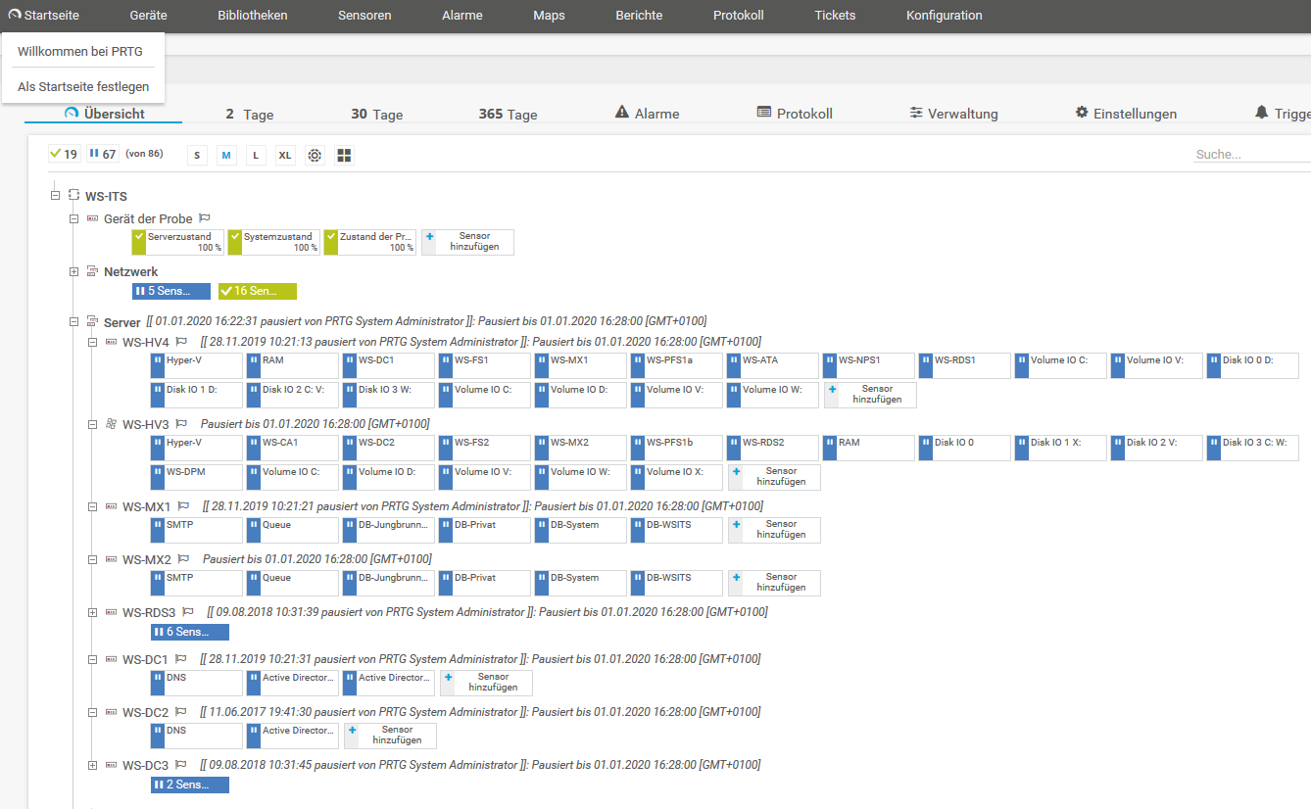This screenshot has height=809, width=1311.
Task: Click the device icon of Gerät der Probe
Action: (92, 218)
